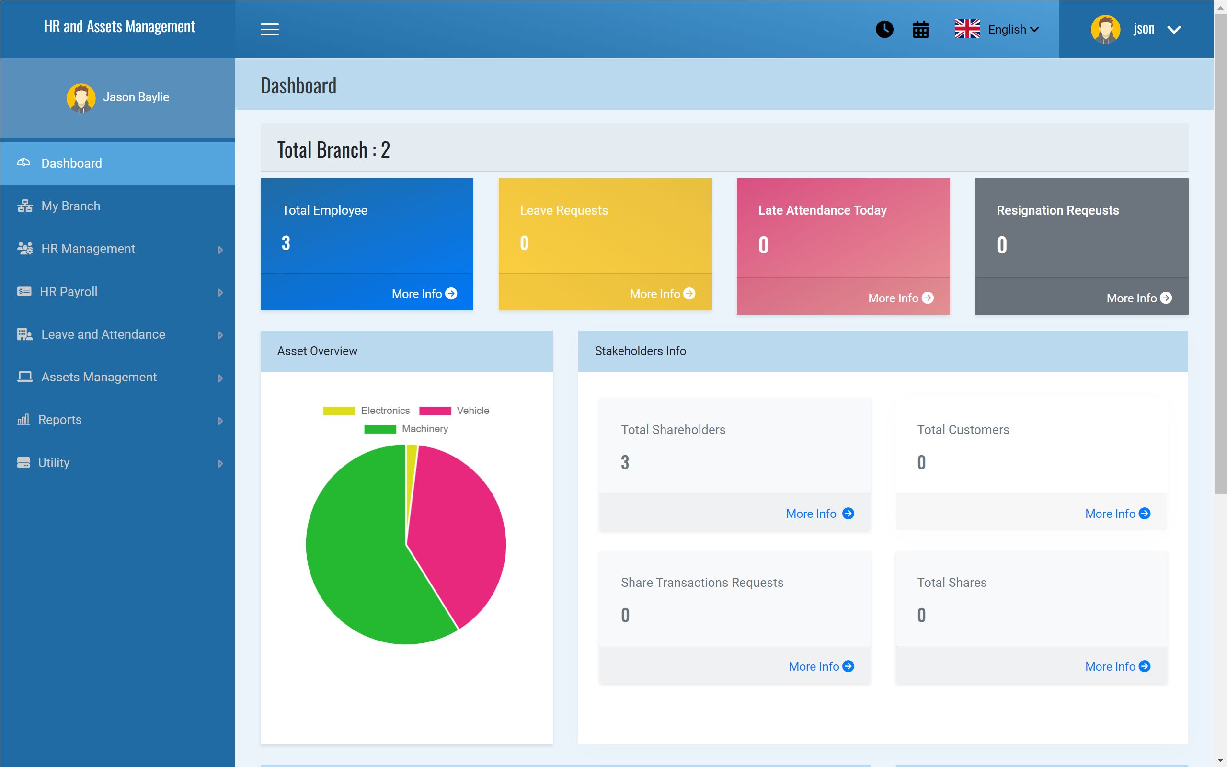Click the HR and Assets Management title

119,26
